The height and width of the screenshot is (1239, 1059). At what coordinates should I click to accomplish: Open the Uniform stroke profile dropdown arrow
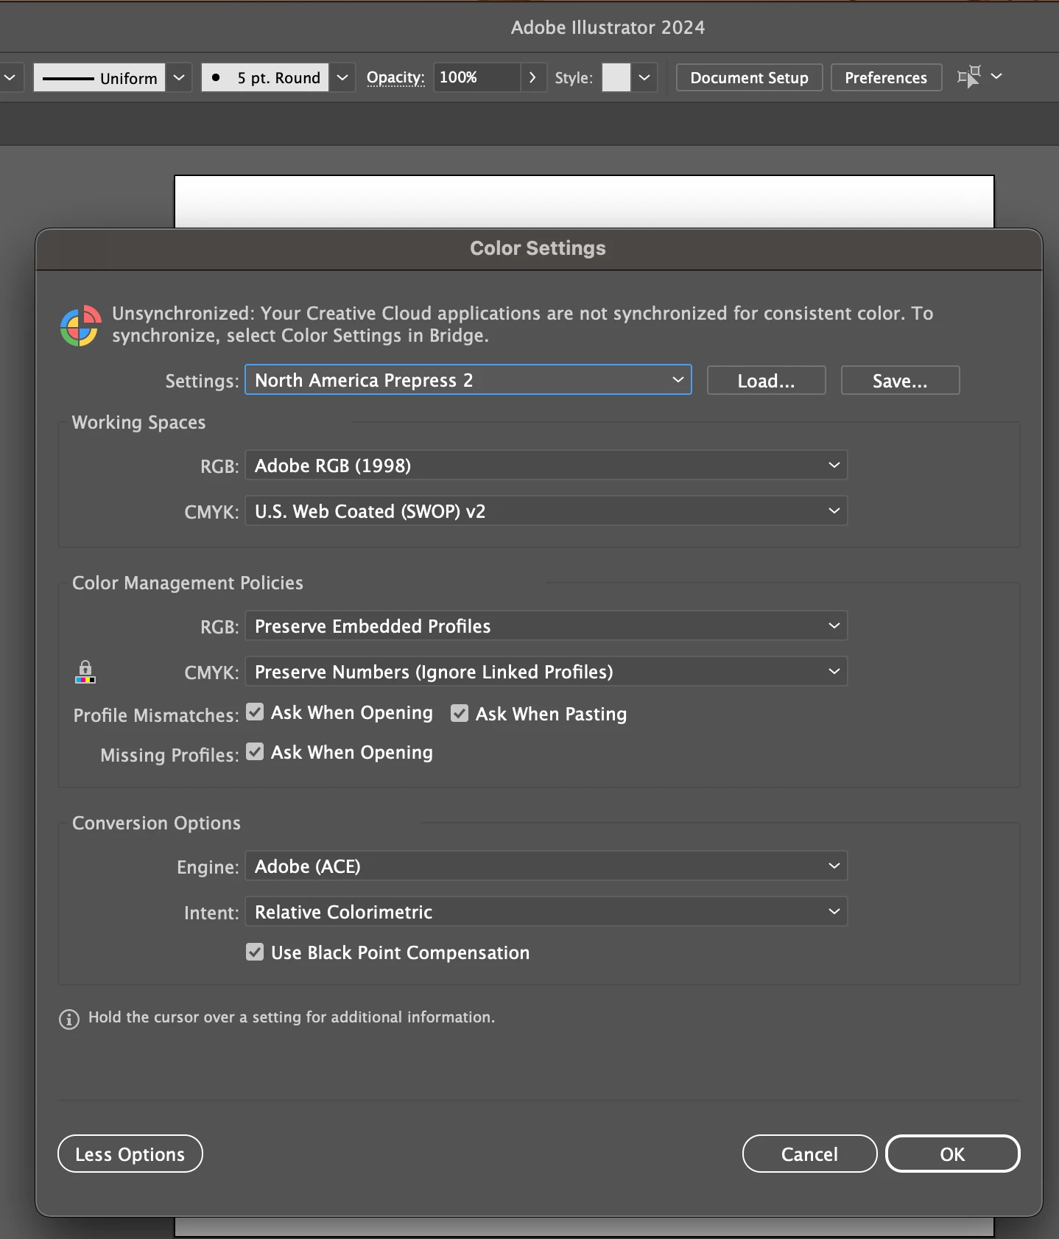point(179,77)
